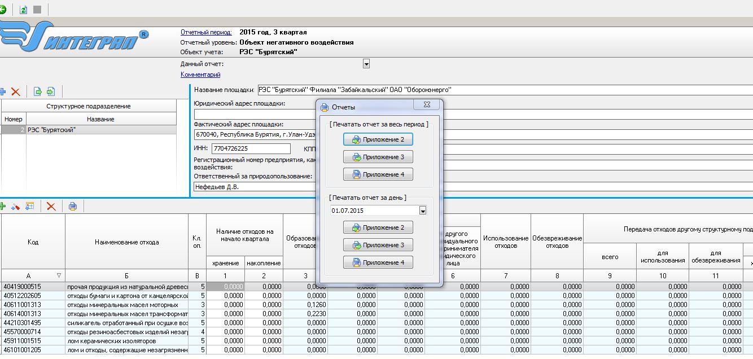Select waste row with code 40611001313

33,305
